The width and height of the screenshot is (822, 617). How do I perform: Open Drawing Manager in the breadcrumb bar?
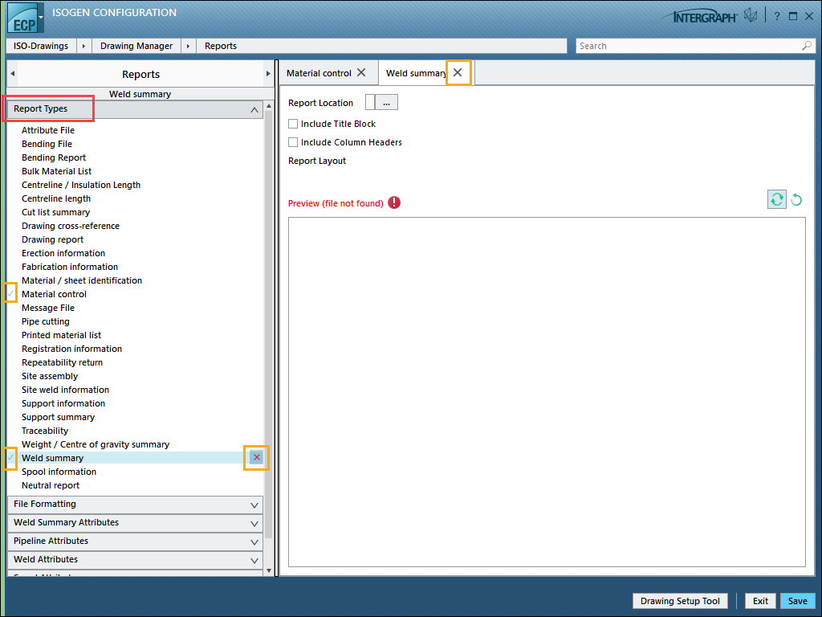pyautogui.click(x=136, y=46)
